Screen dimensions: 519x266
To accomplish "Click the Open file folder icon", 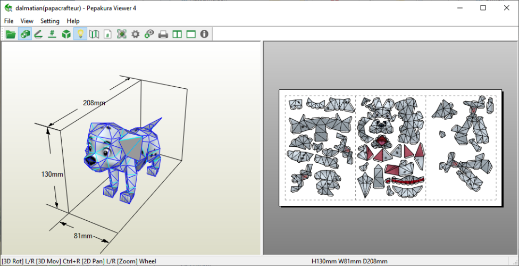I will (x=10, y=34).
